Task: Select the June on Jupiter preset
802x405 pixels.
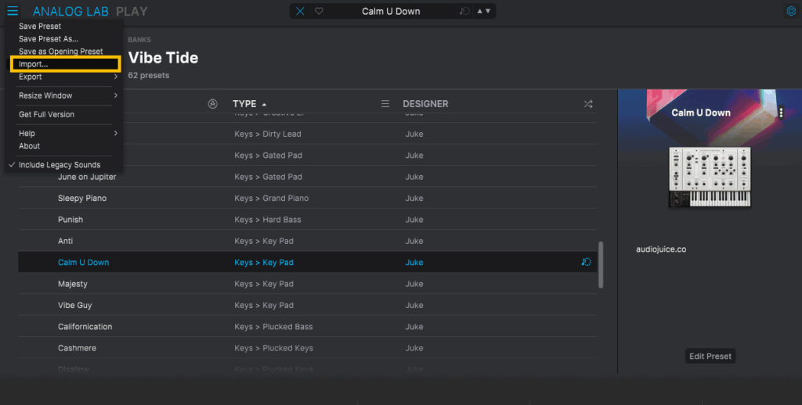Action: coord(87,177)
